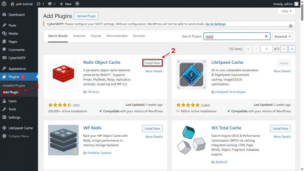Open the pending updates indicator
This screenshot has height=171, width=304.
click(40, 4)
